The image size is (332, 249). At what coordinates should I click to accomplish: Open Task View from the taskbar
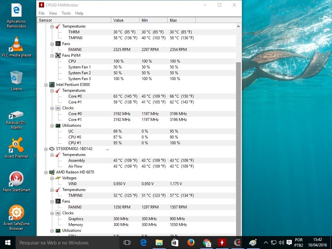[127, 243]
